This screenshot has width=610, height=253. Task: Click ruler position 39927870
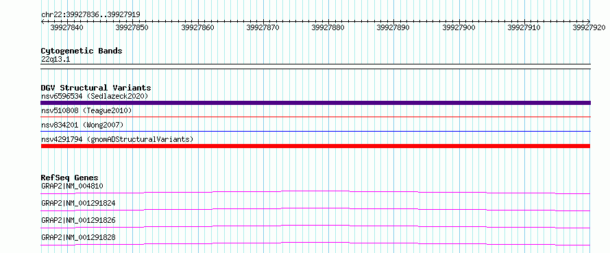tap(263, 27)
